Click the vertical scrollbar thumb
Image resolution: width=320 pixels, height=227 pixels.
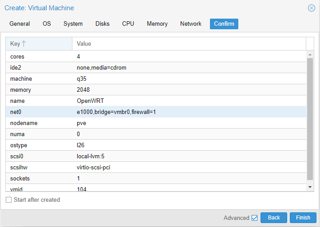[x=310, y=120]
